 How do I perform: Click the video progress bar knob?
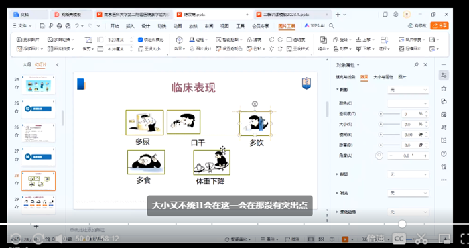tap(402, 224)
